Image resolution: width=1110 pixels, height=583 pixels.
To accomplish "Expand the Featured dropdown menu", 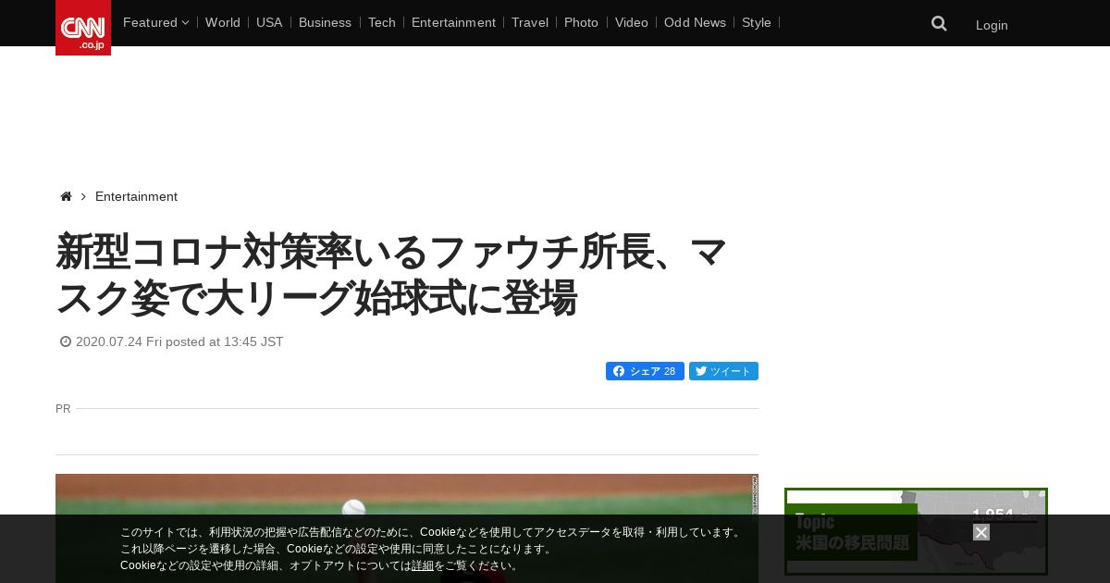I will coord(155,22).
